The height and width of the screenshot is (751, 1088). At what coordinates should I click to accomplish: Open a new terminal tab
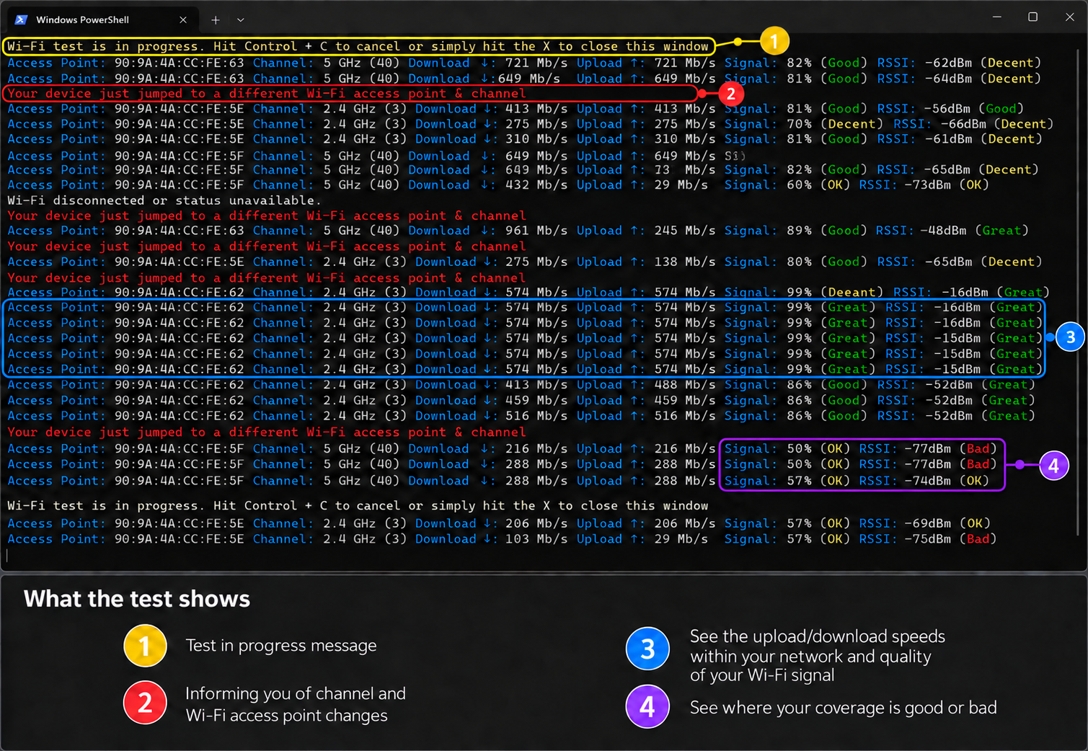pos(215,19)
